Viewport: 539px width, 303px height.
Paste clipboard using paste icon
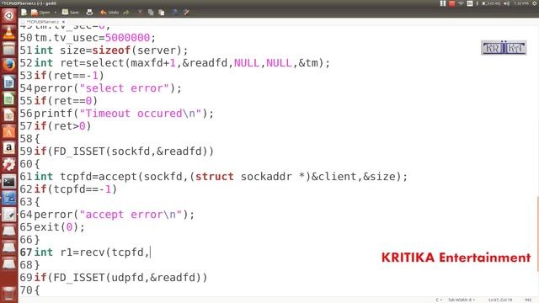pos(162,13)
